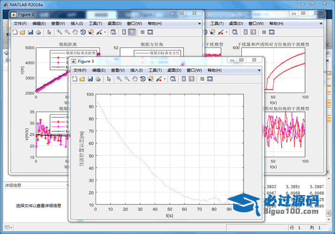Viewport: 335px width, 234px height.
Task: Save figure icon in Figure 3 toolbar
Action: [x=90, y=79]
